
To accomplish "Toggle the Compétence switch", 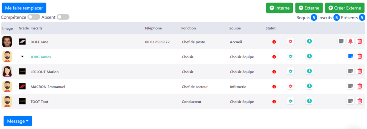I will pyautogui.click(x=34, y=17).
